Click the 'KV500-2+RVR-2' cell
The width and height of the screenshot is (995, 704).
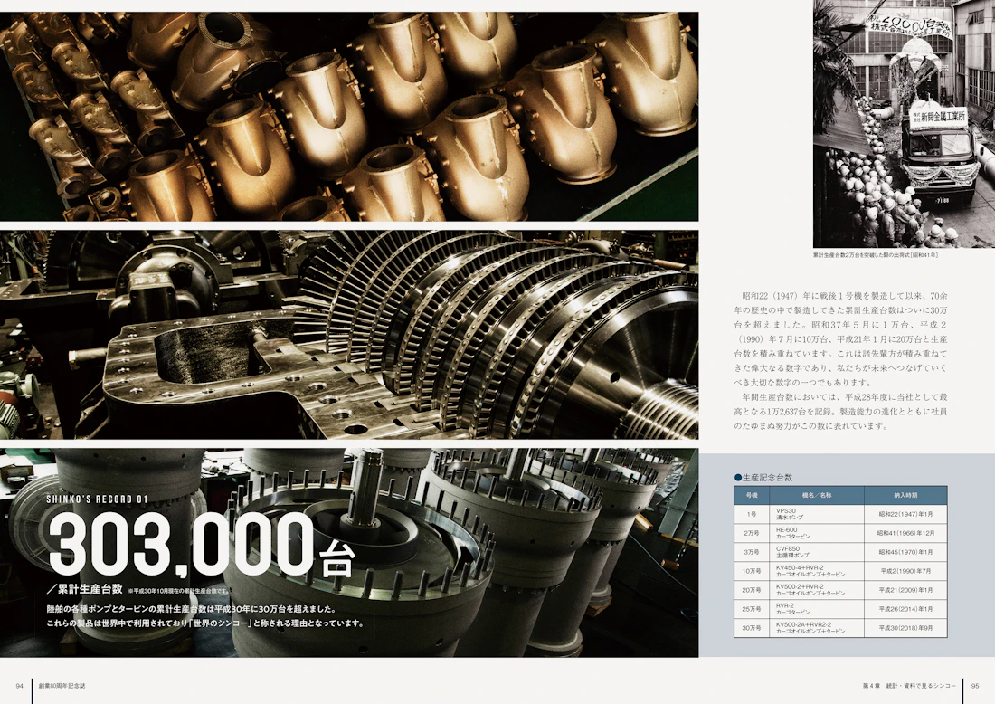point(817,590)
